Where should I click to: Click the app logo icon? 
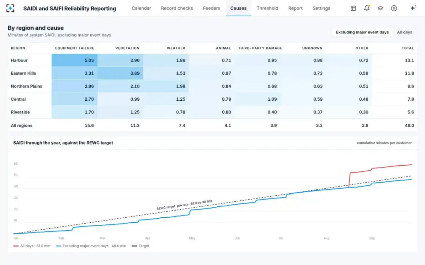coord(11,8)
